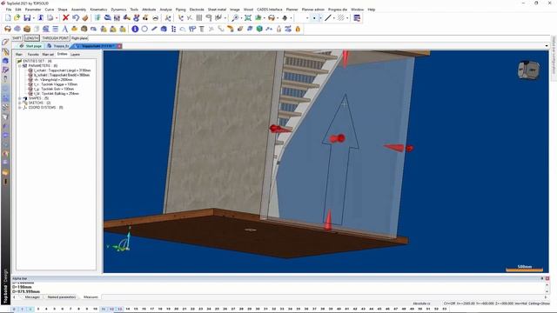
Task: Open the Assembly menu
Action: [78, 10]
